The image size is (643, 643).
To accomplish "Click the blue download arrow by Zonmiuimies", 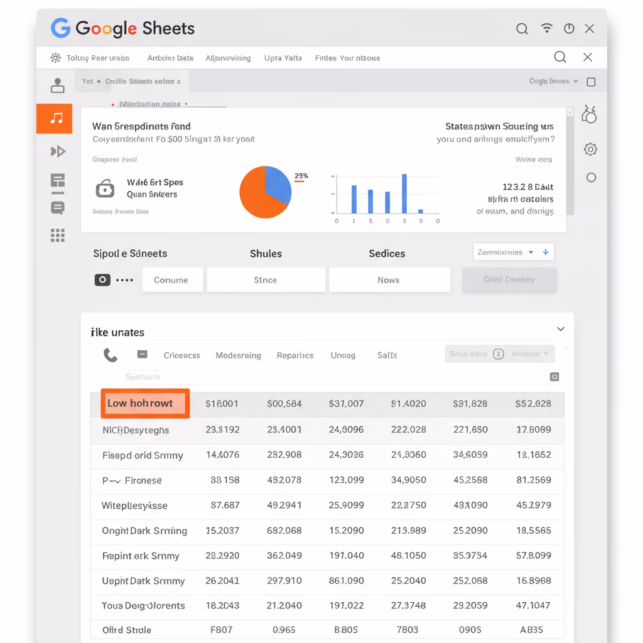I will [546, 252].
